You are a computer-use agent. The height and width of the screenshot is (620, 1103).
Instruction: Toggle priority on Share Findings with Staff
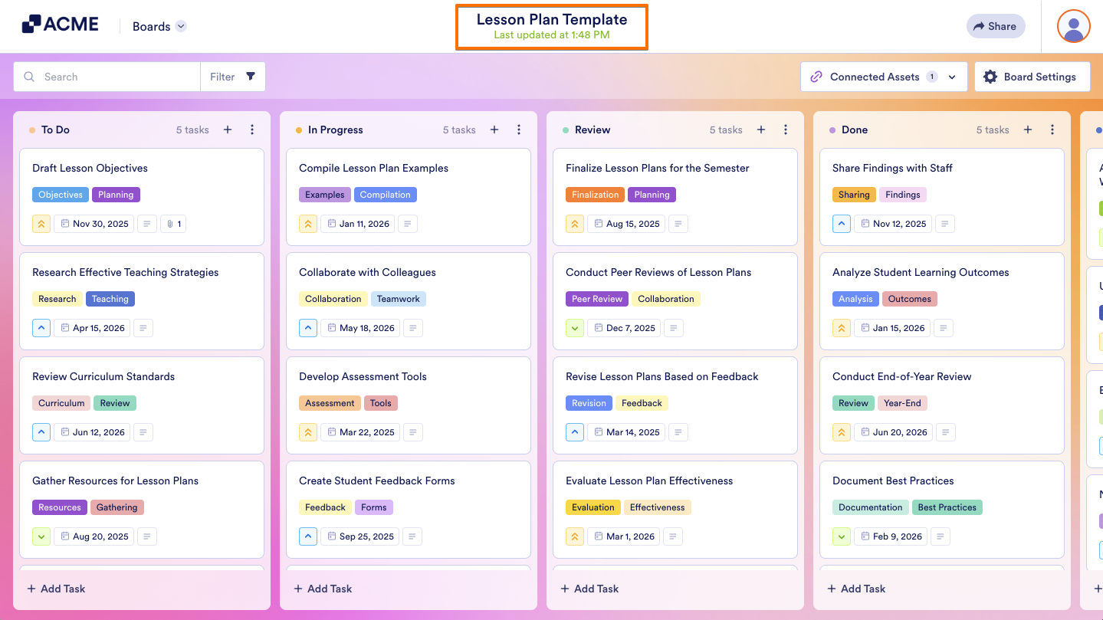(x=842, y=224)
